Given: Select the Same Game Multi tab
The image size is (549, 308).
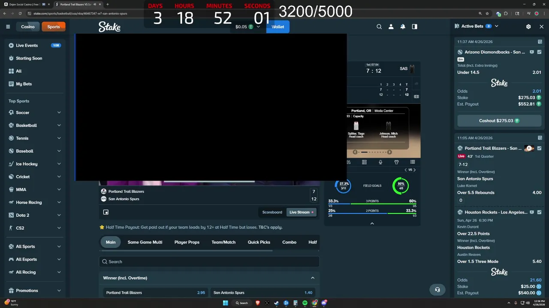Looking at the screenshot, I should coord(145,242).
